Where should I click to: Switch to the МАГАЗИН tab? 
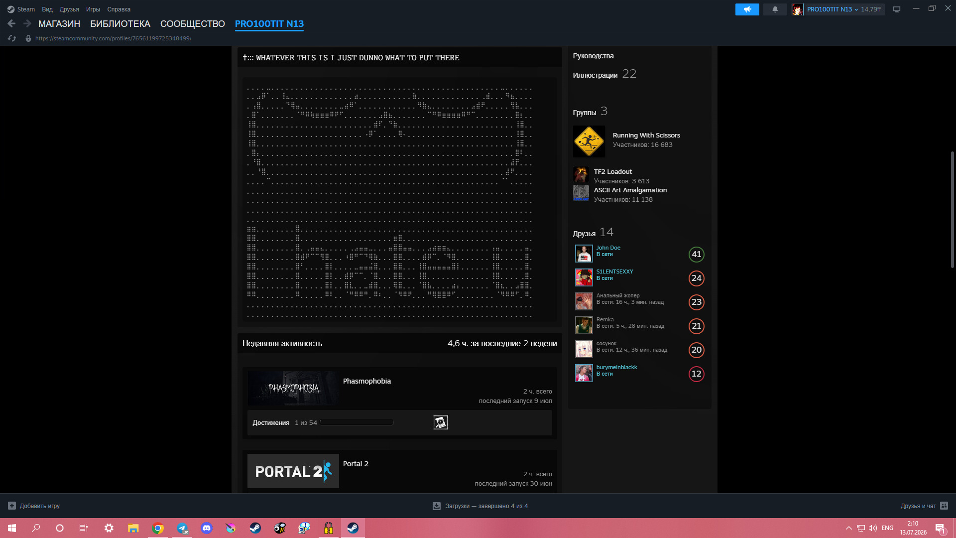pyautogui.click(x=59, y=24)
